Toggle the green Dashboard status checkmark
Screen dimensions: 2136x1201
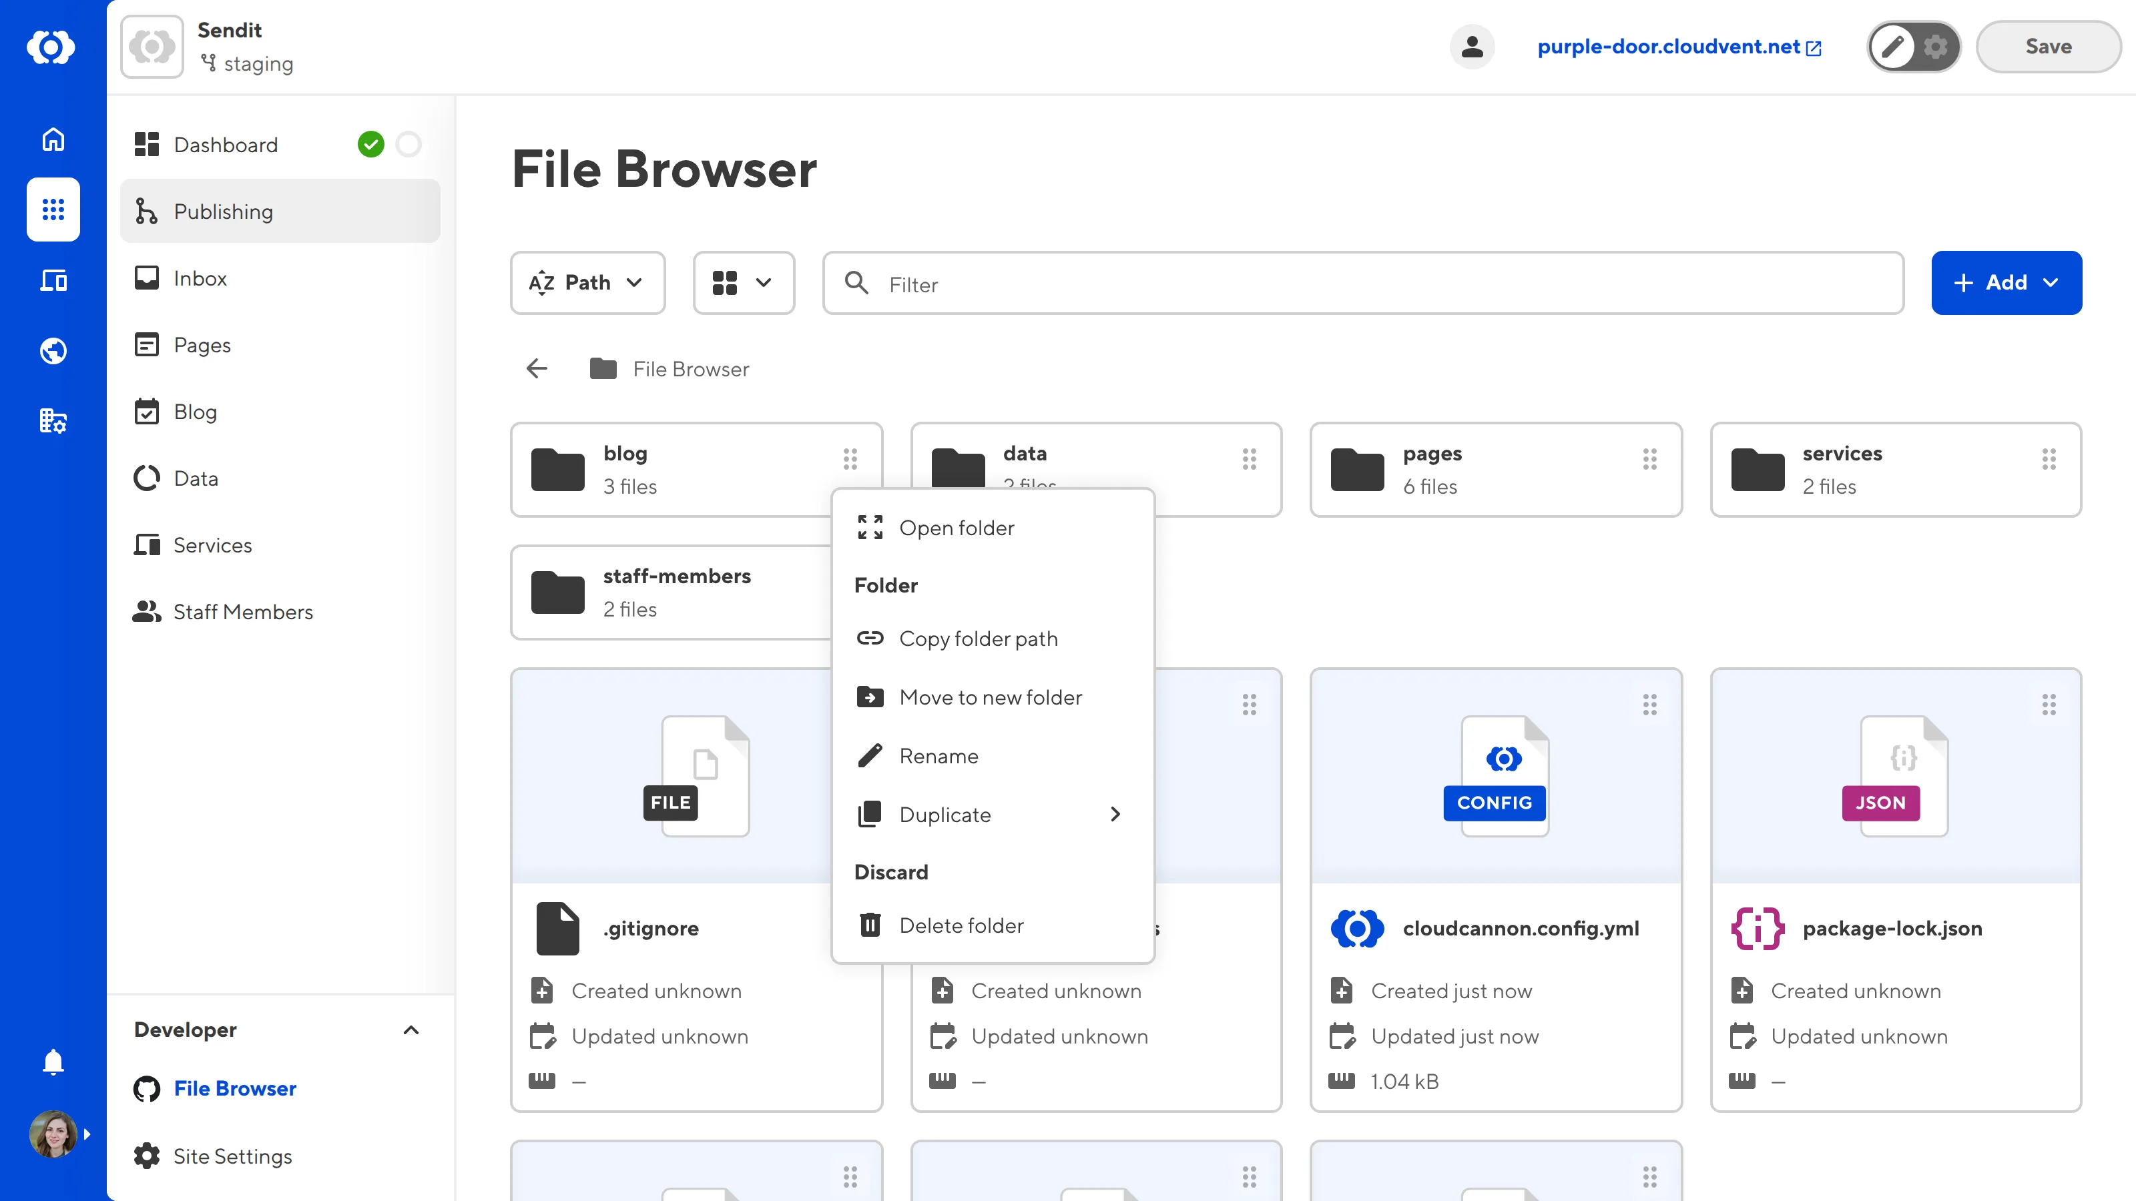[372, 144]
